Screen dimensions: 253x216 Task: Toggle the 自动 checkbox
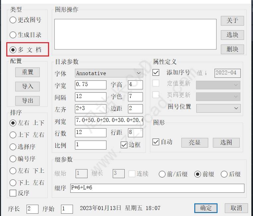(156, 142)
